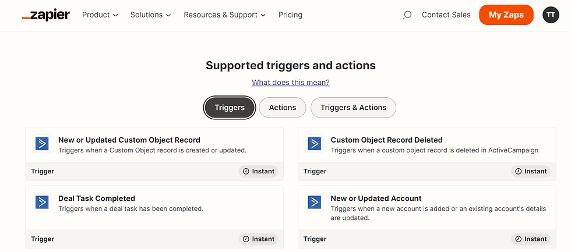Click Instant badge on Custom Object Record Deleted card
The width and height of the screenshot is (571, 252).
pyautogui.click(x=531, y=171)
